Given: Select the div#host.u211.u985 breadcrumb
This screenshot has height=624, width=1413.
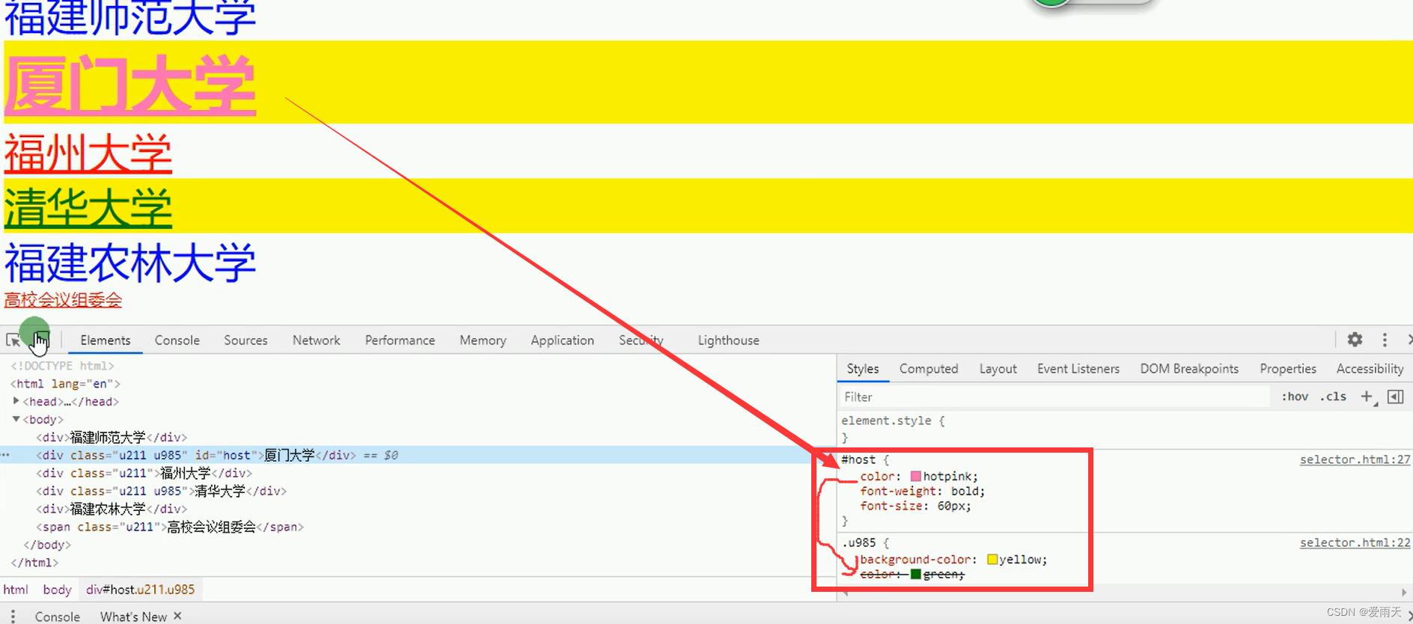Looking at the screenshot, I should [140, 590].
